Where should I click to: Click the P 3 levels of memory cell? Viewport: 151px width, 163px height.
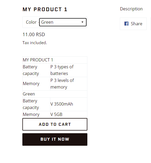click(69, 84)
